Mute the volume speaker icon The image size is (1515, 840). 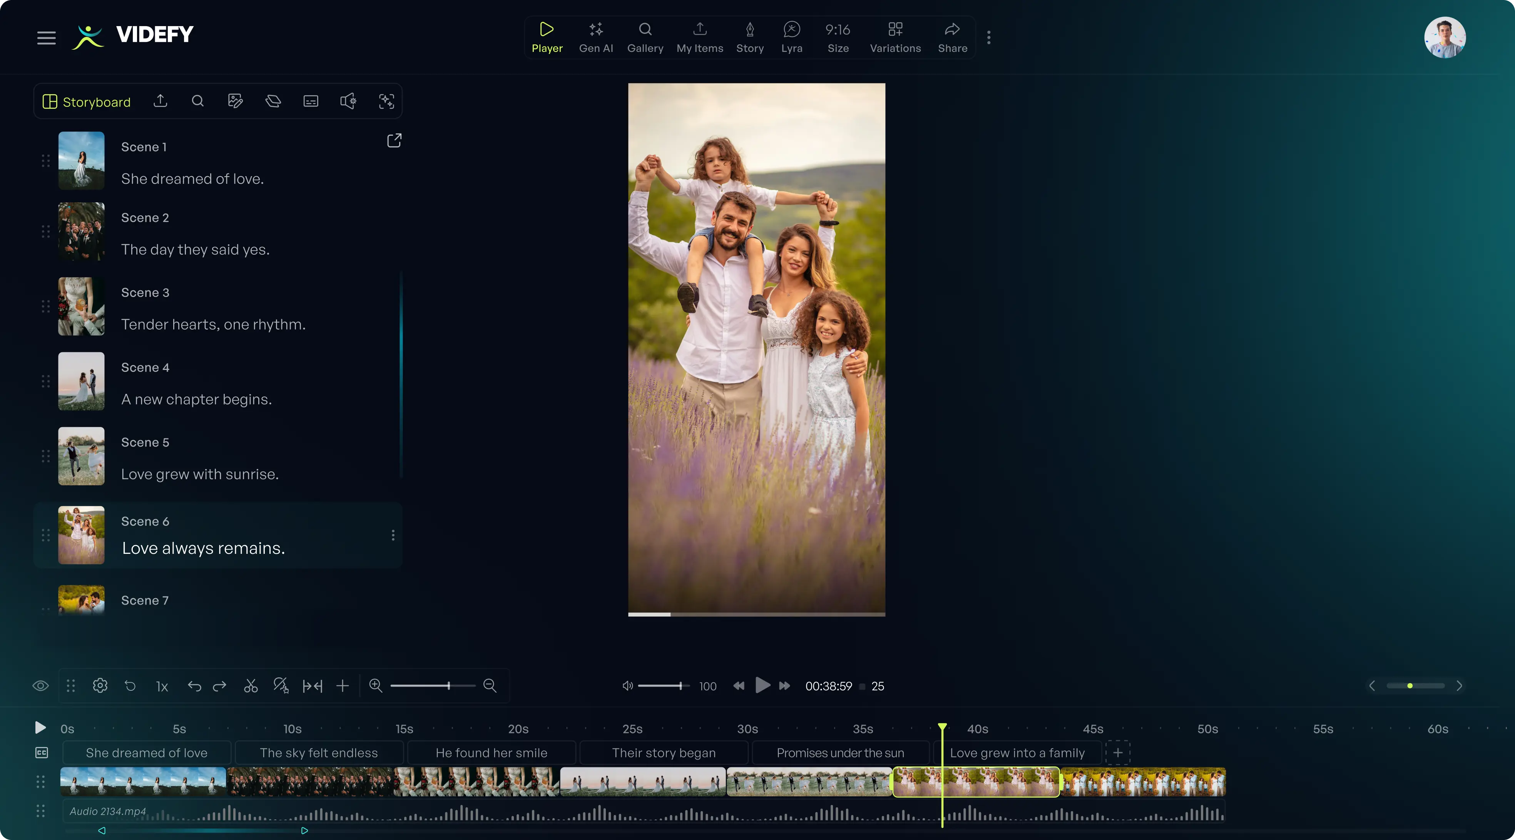click(x=627, y=686)
